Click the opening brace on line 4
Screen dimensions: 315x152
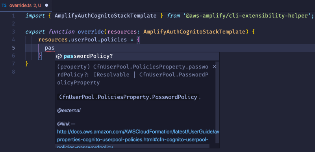point(138,40)
